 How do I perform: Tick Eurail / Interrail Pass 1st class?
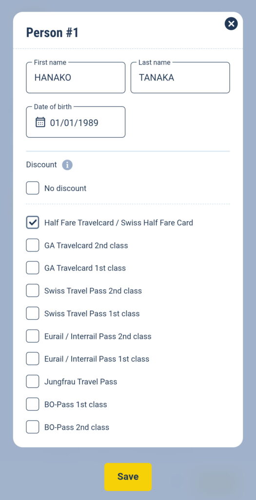point(33,359)
